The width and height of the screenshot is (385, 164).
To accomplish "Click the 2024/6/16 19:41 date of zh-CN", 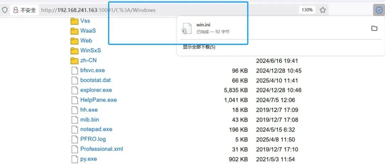I will (x=277, y=61).
